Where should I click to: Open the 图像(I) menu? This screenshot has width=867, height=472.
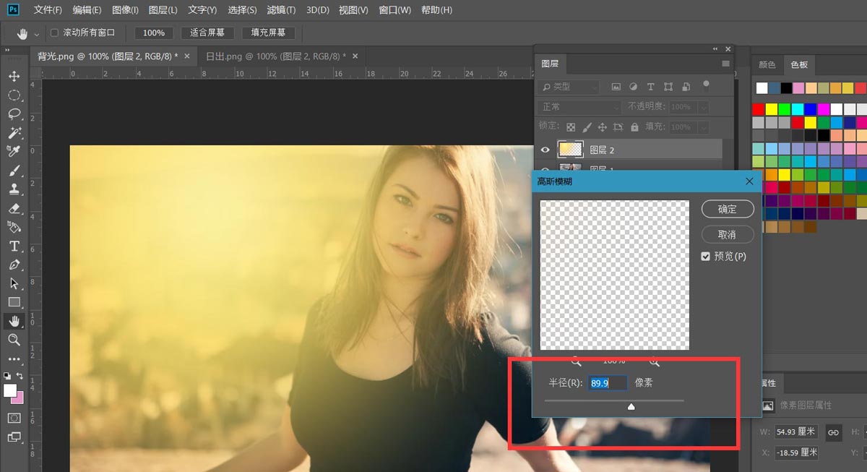coord(126,10)
